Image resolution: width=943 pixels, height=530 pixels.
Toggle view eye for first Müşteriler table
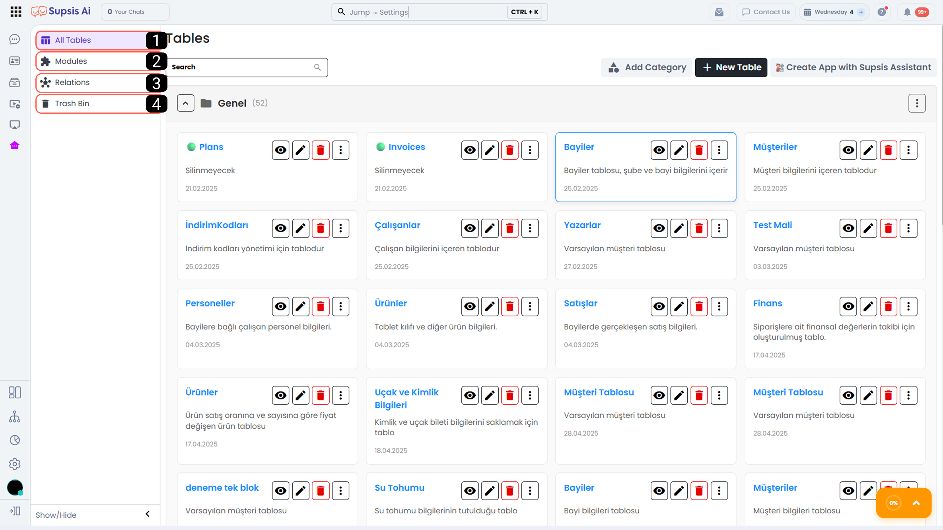[x=848, y=150]
